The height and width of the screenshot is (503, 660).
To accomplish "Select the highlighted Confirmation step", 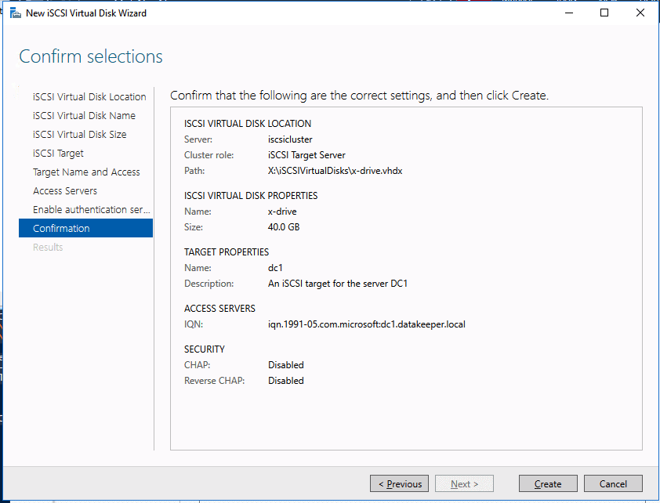I will pos(61,229).
